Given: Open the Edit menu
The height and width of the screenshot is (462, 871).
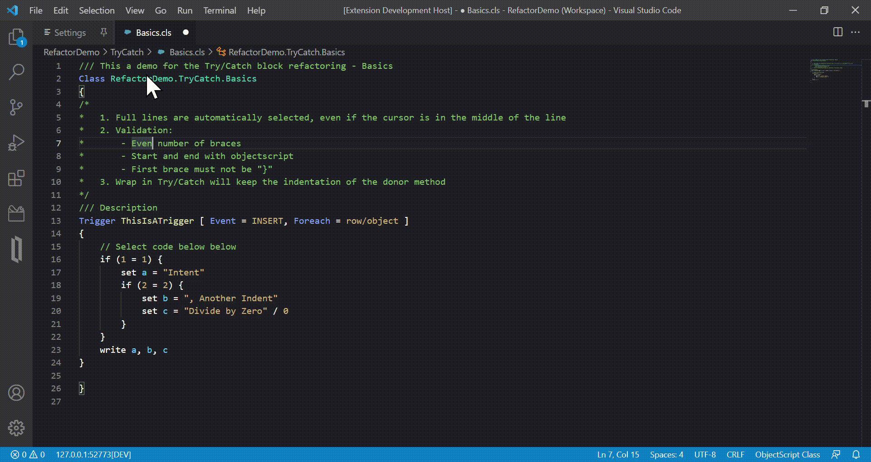Looking at the screenshot, I should click(x=60, y=10).
